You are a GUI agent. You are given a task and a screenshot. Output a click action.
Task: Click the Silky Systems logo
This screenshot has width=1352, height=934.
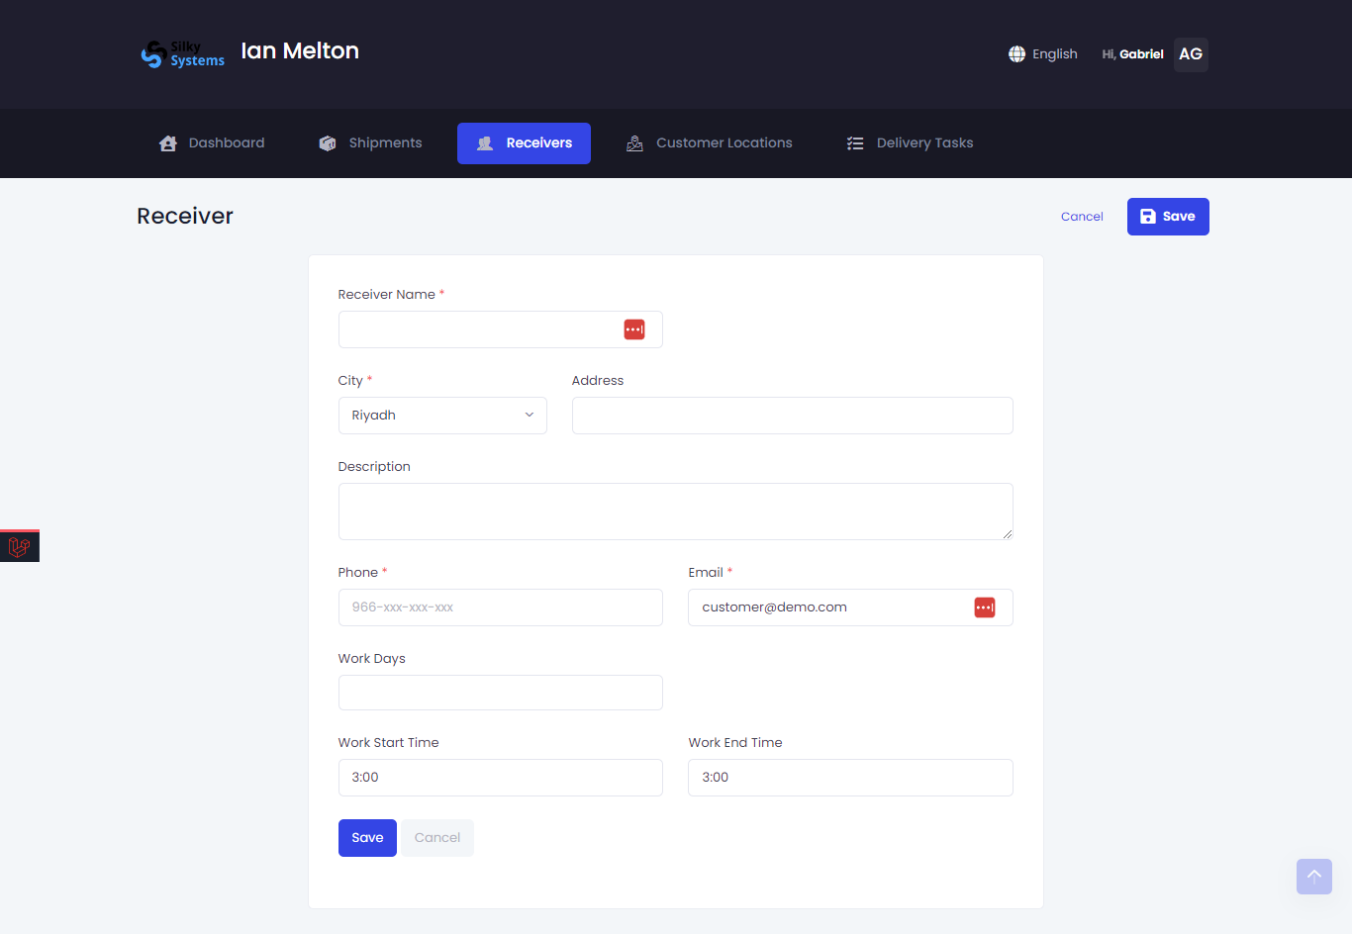(x=182, y=53)
